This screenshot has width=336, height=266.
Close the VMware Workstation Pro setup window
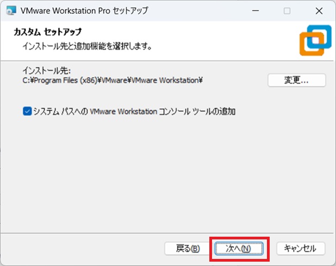pos(319,11)
